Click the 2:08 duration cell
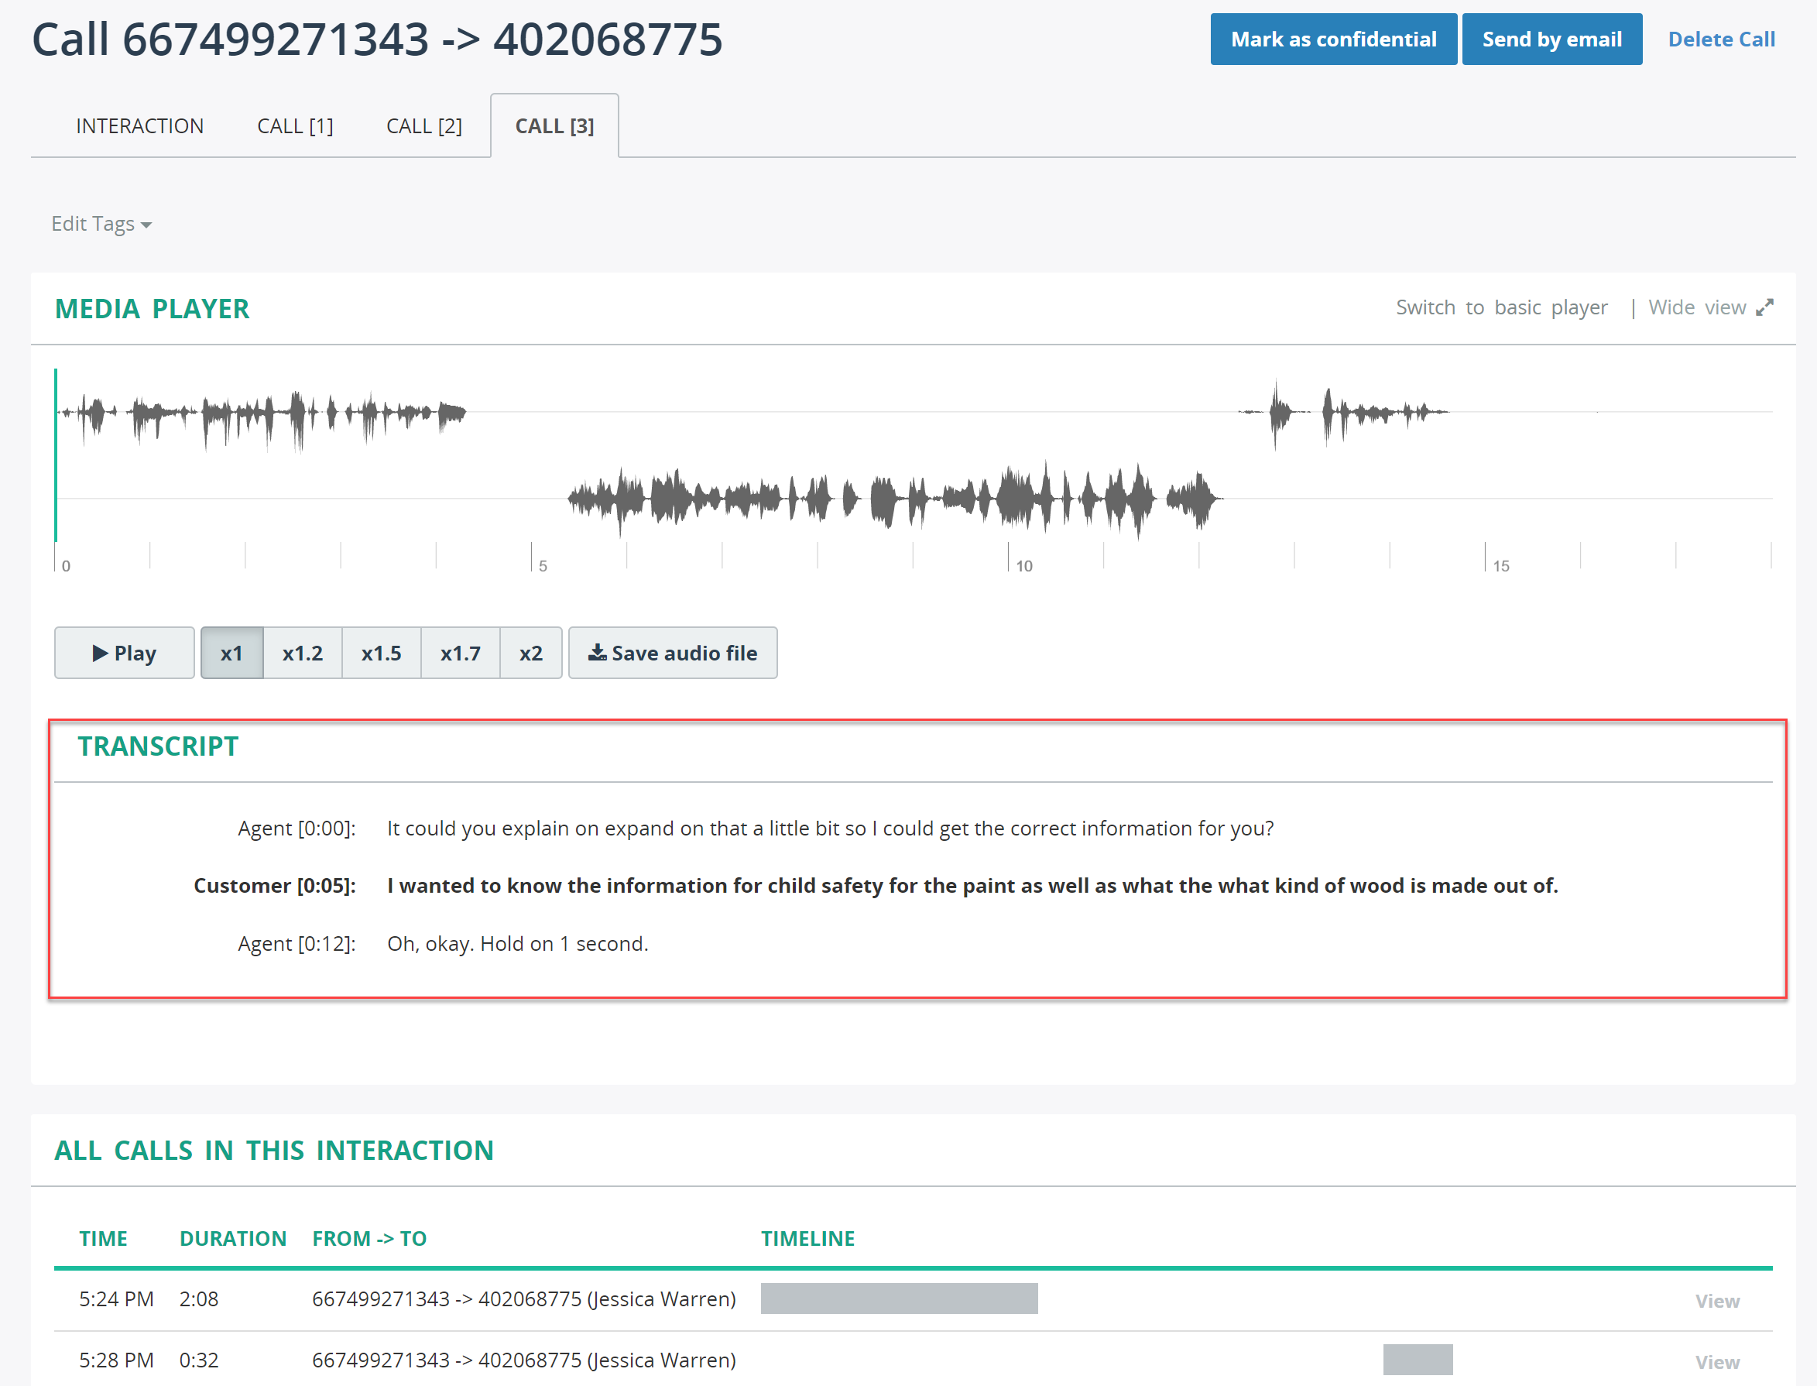Screen dimensions: 1817x1386 coord(199,1299)
